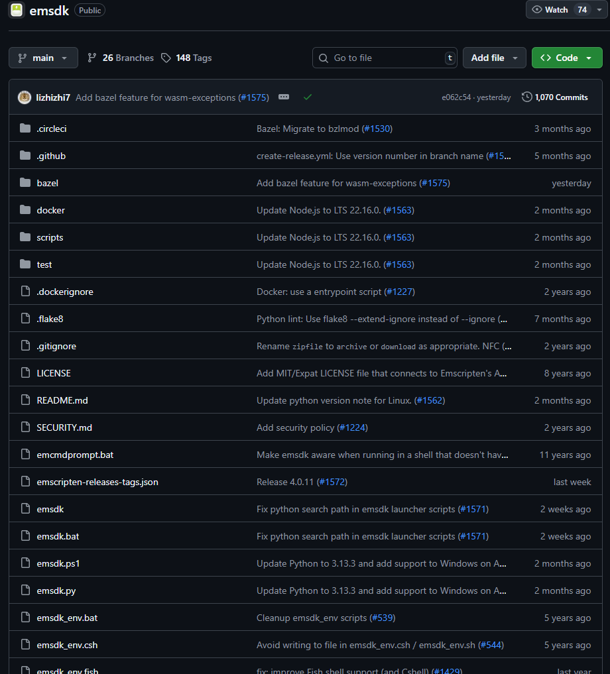This screenshot has width=610, height=674.
Task: Open .flake8 Python lint commit message
Action: pyautogui.click(x=381, y=319)
